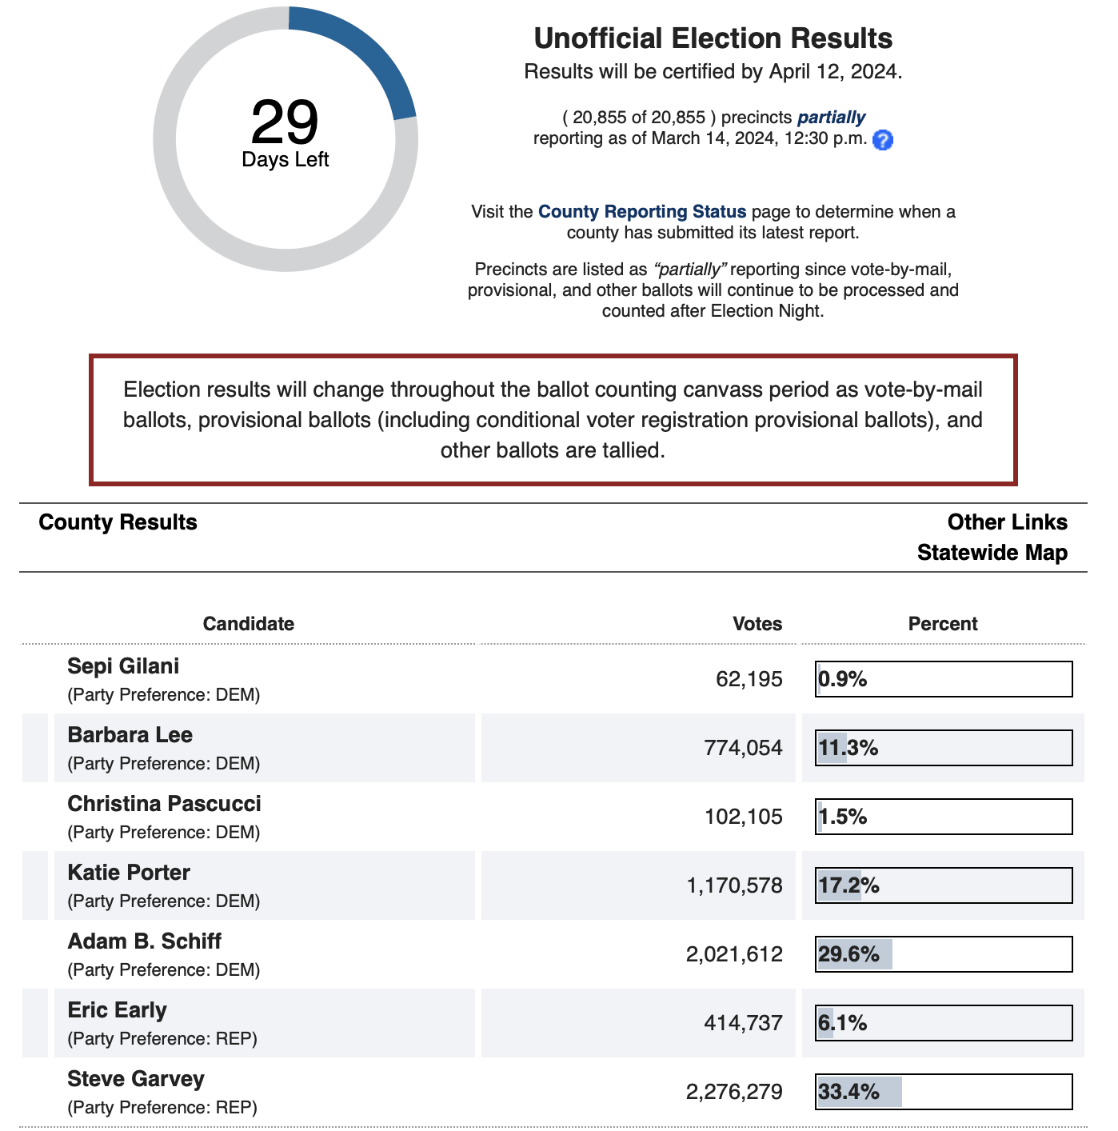Click the Candidate column header
The width and height of the screenshot is (1118, 1131).
click(248, 624)
